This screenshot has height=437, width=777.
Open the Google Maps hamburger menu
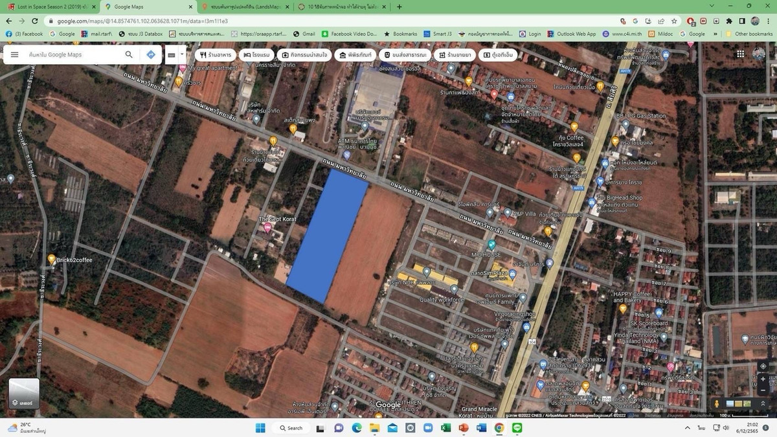(14, 55)
